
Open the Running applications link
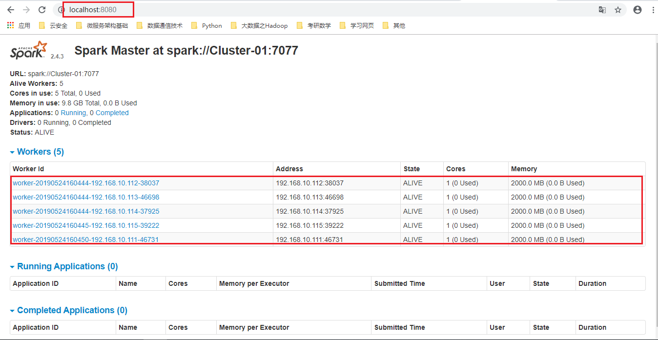point(73,113)
